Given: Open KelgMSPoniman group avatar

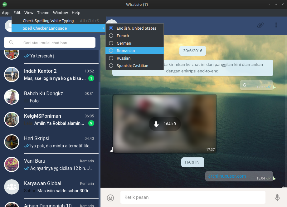Looking at the screenshot, I should tap(12, 120).
